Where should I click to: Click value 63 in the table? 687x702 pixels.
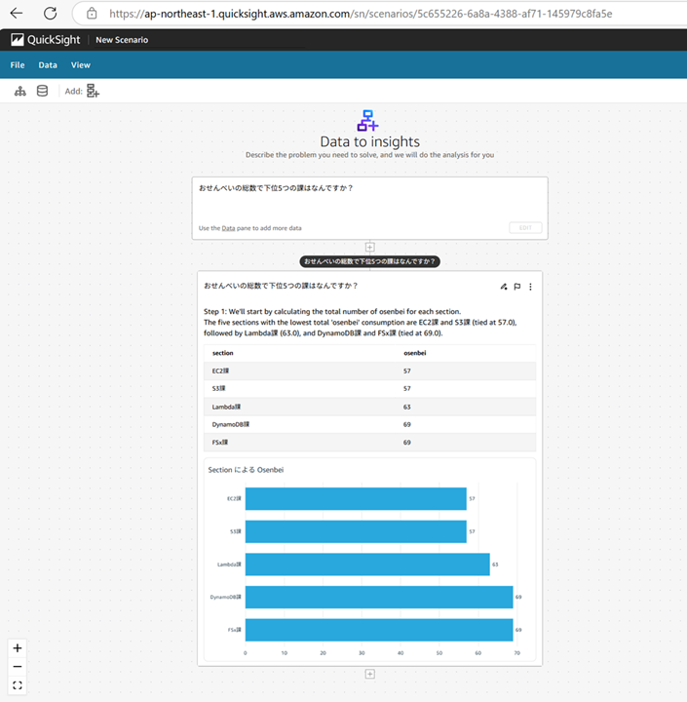[406, 407]
